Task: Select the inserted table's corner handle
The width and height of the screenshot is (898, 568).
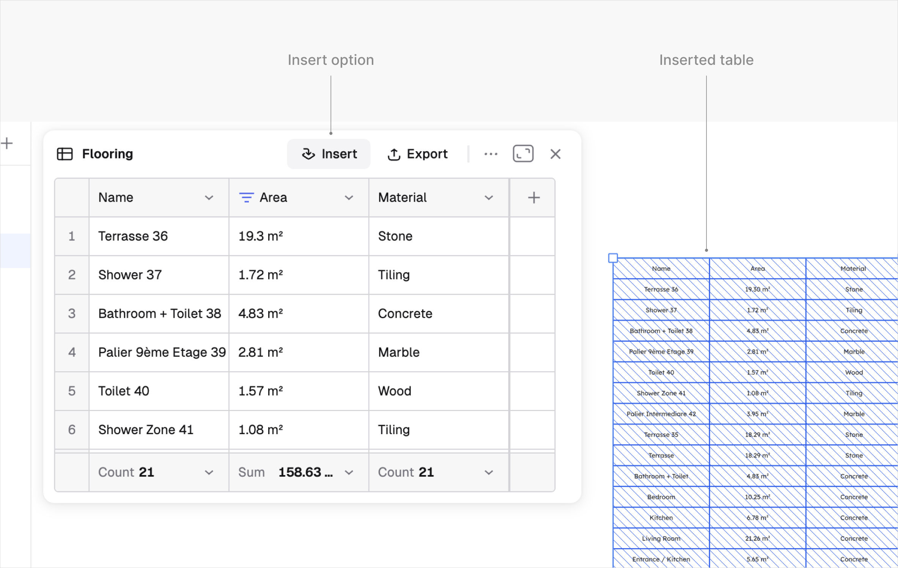Action: coord(613,258)
